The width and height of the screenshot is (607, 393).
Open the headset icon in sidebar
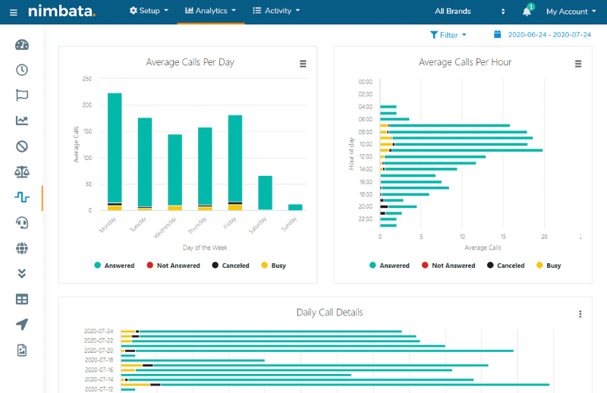[x=22, y=222]
